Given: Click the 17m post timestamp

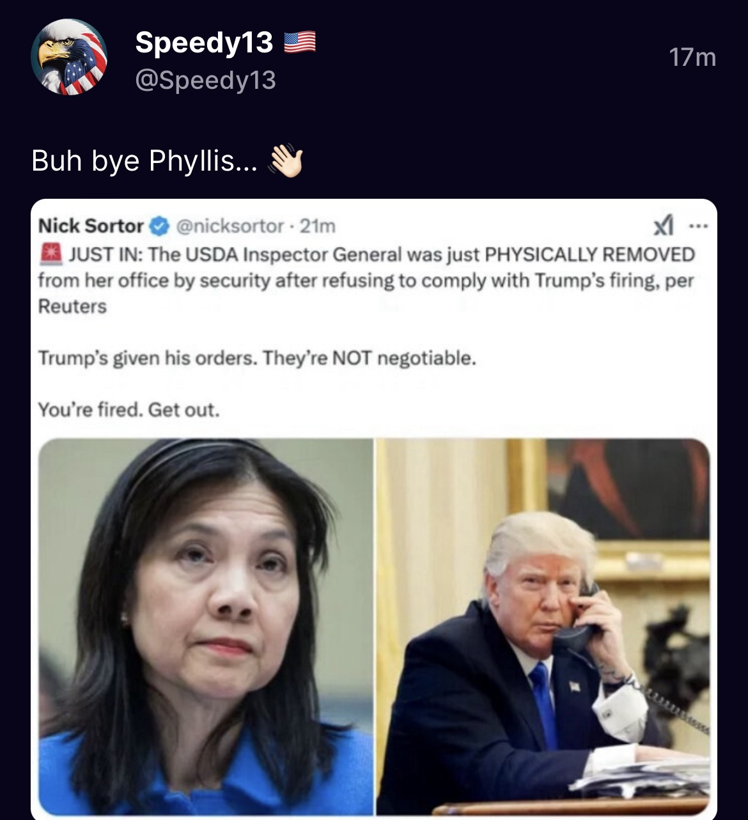Looking at the screenshot, I should [x=692, y=58].
